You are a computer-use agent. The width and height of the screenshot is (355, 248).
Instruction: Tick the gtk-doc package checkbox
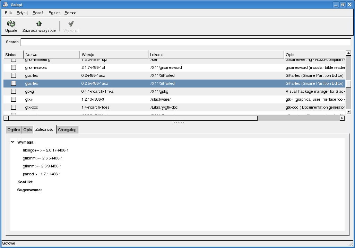[14, 107]
